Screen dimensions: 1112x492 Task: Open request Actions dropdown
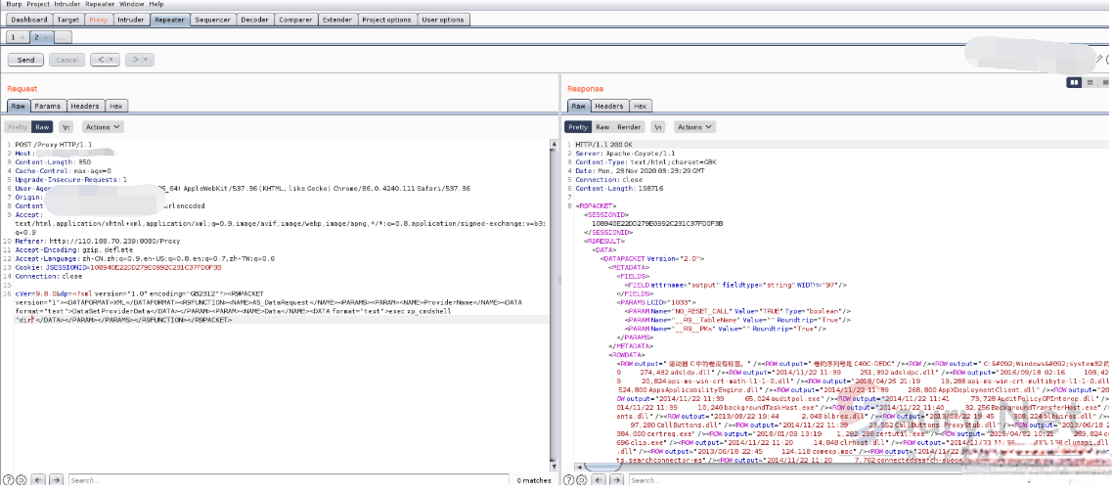(x=102, y=127)
